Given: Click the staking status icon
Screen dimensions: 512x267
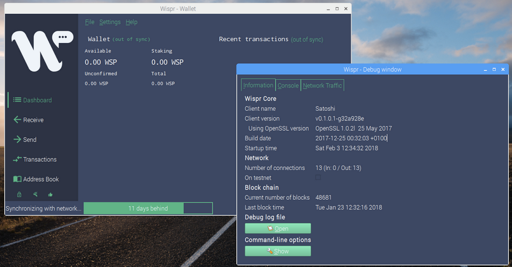Looking at the screenshot, I should click(x=35, y=194).
